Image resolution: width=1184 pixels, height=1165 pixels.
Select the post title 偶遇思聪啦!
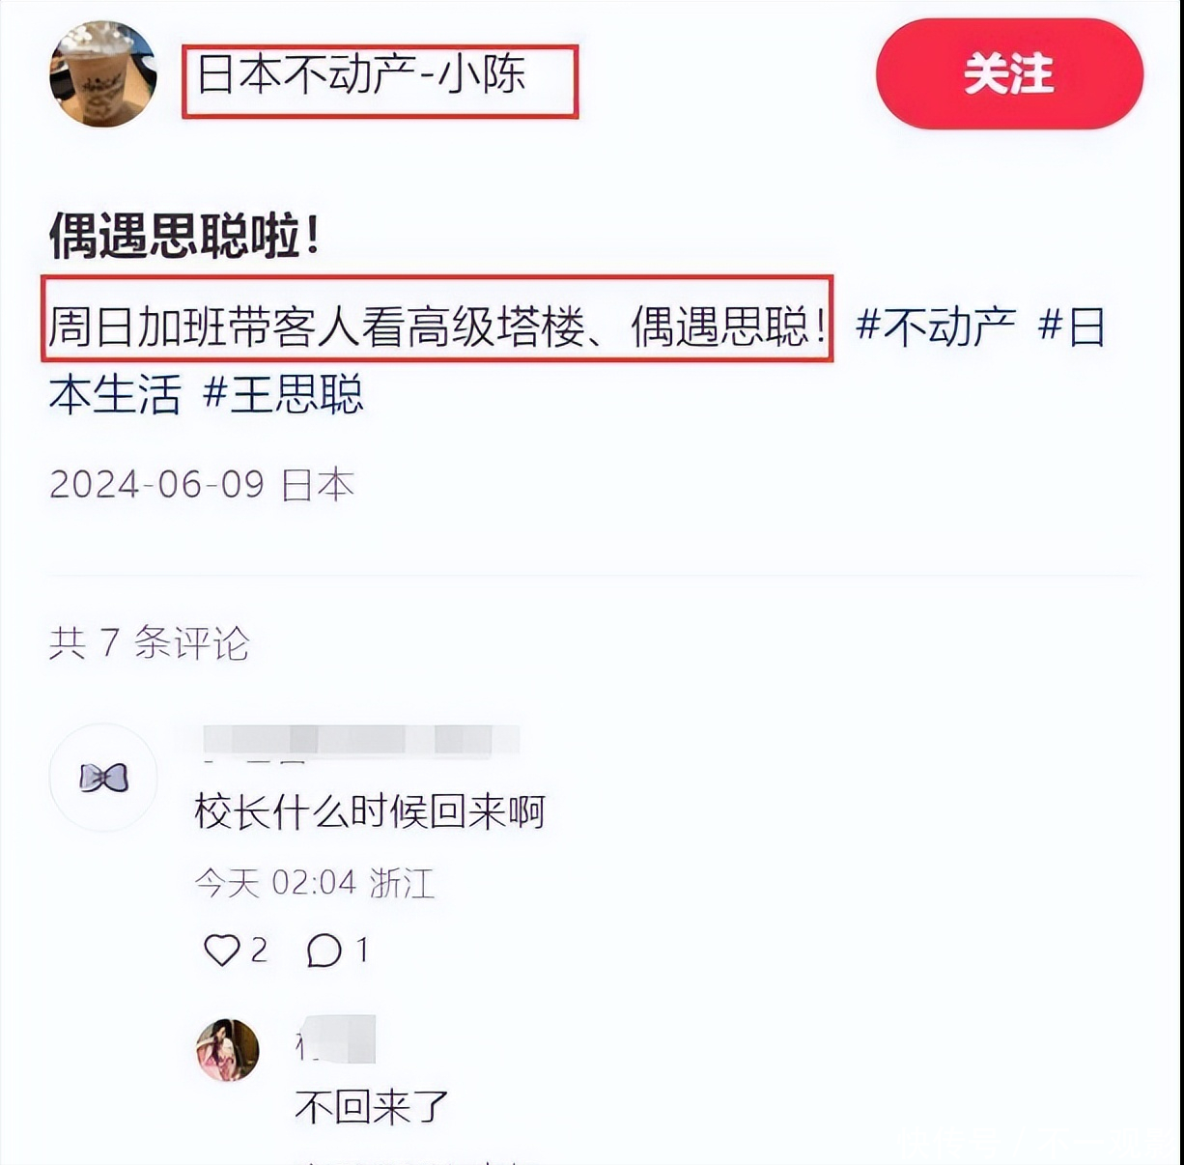(x=184, y=236)
